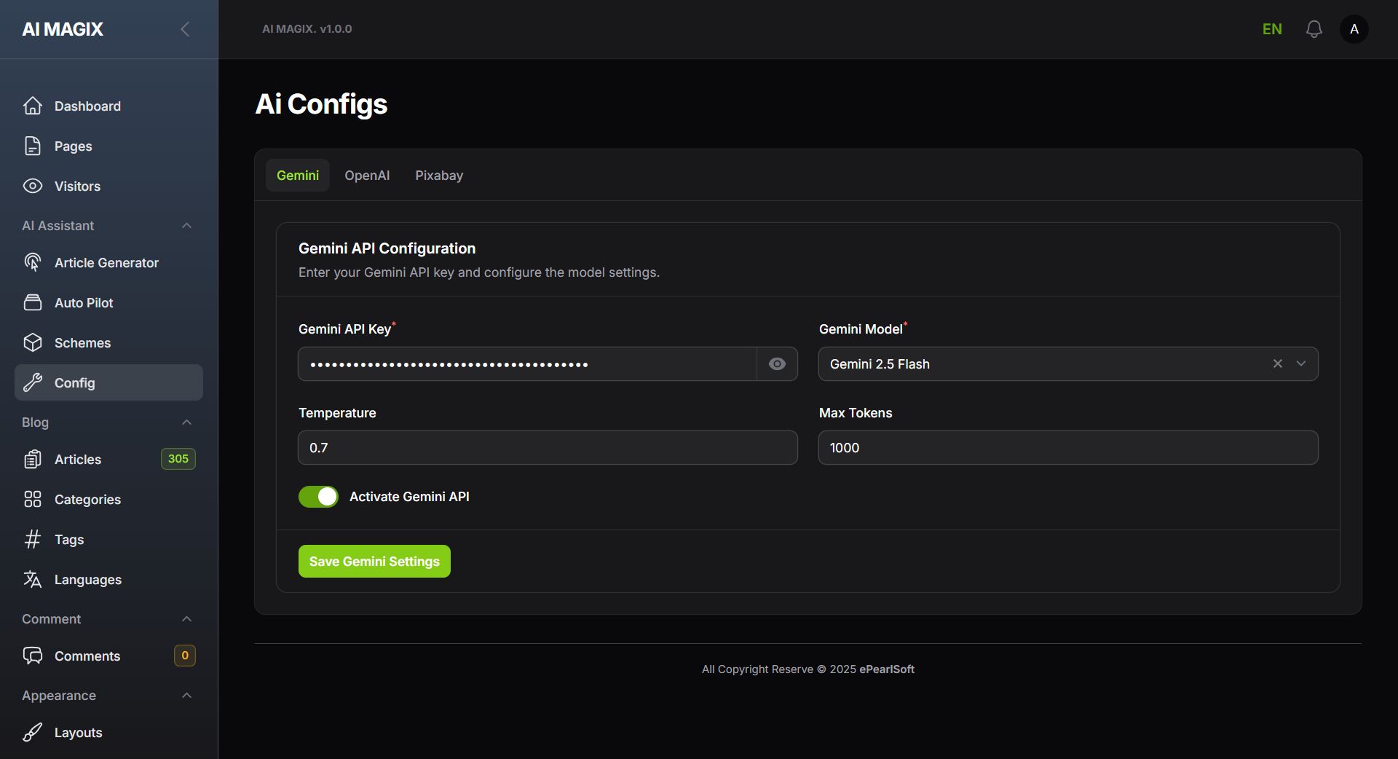Image resolution: width=1398 pixels, height=759 pixels.
Task: Click Save Gemini Settings button
Action: coord(374,562)
